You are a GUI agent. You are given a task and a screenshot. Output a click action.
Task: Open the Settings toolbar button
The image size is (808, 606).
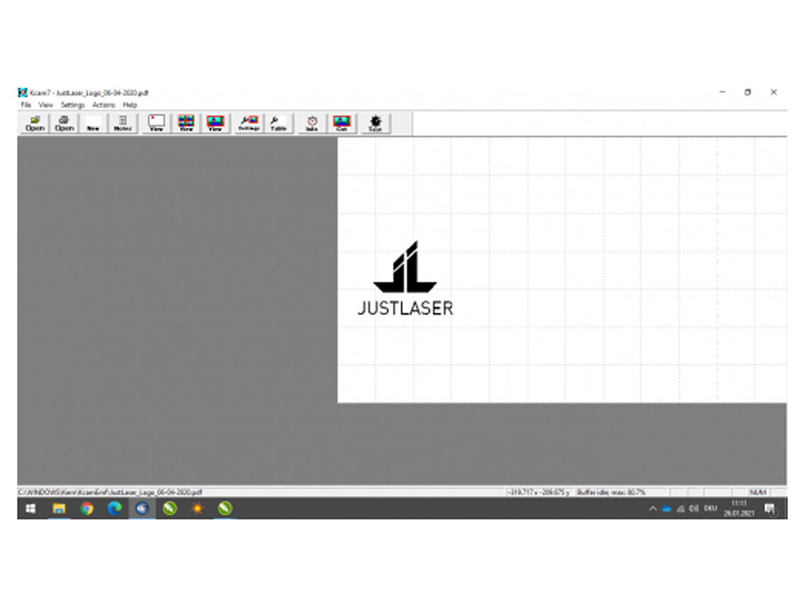pos(249,123)
